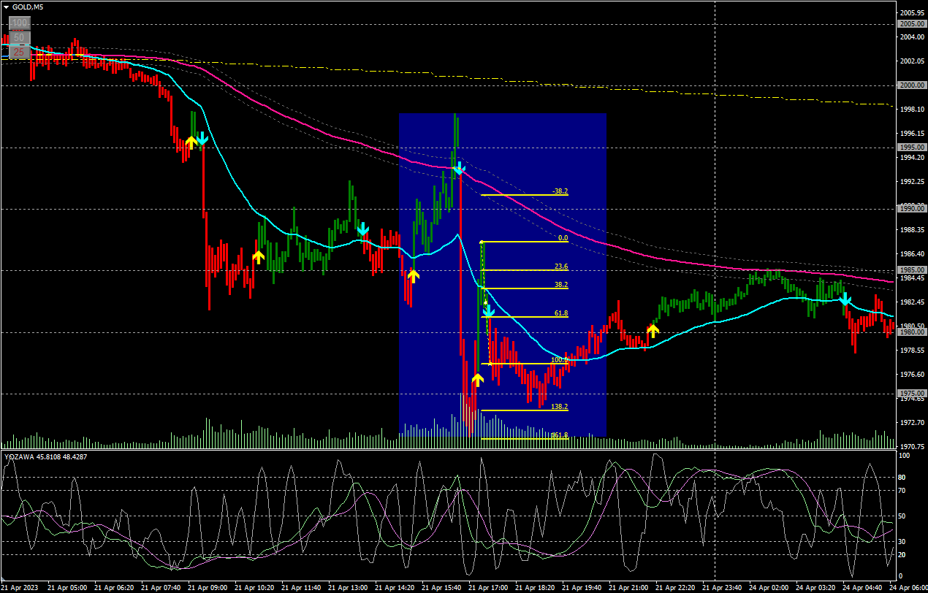928x593 pixels.
Task: Select cyan down arrow beside Fibonacci 61.8 line
Action: click(x=489, y=312)
